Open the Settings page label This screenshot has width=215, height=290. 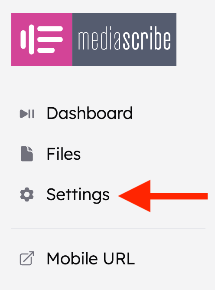pyautogui.click(x=78, y=195)
